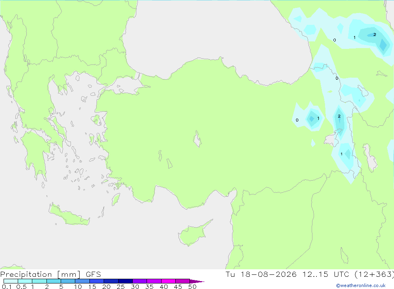Click the '12..15 UTC' time range text

[326, 274]
